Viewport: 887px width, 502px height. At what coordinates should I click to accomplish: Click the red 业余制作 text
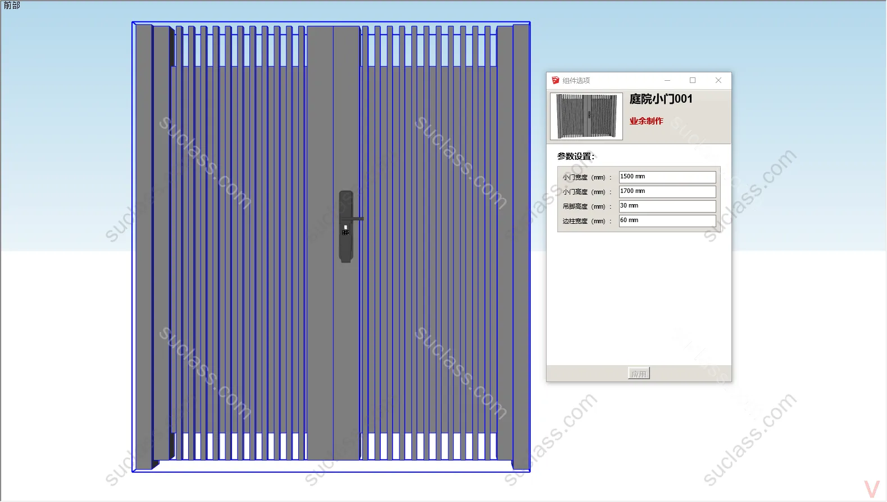pos(646,121)
